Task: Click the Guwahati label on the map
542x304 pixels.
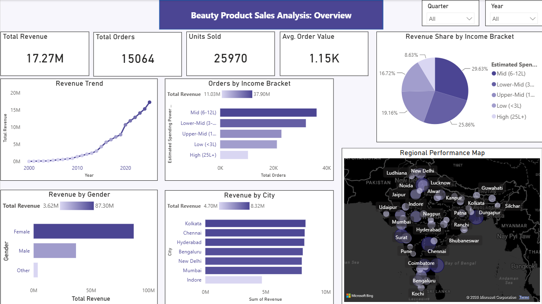Action: tap(492, 188)
